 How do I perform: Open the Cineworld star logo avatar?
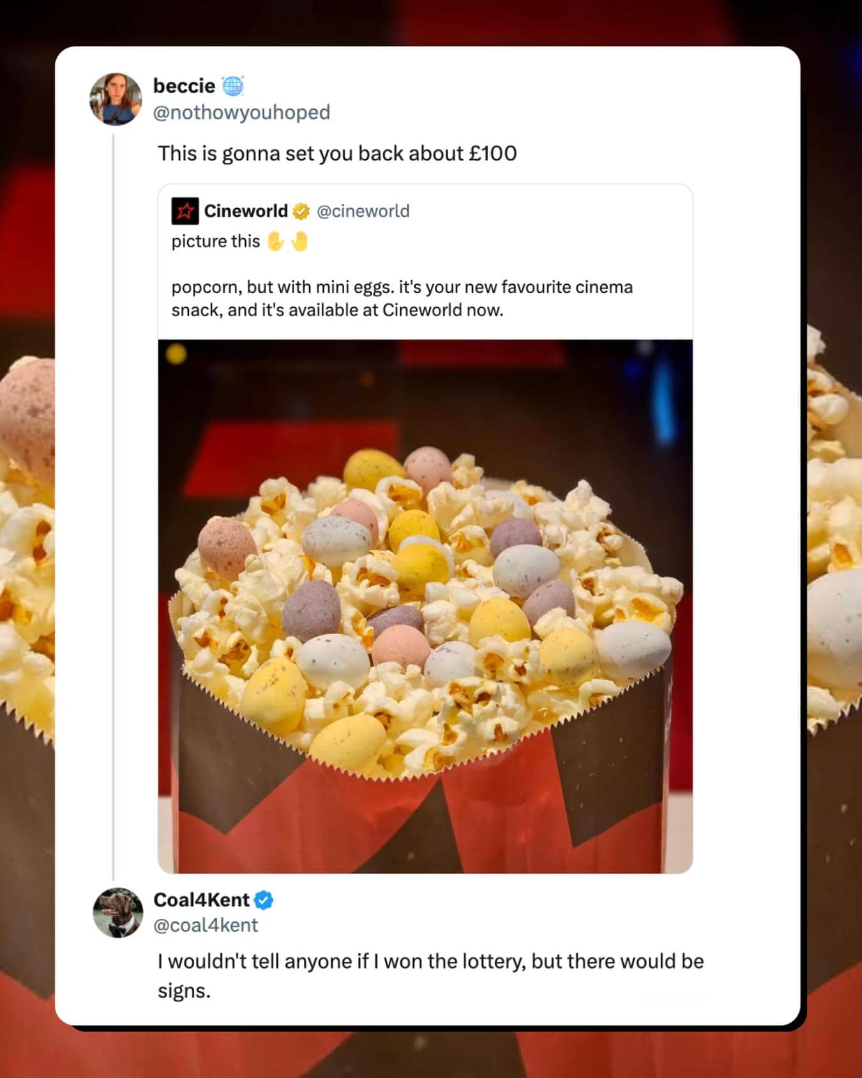point(185,211)
